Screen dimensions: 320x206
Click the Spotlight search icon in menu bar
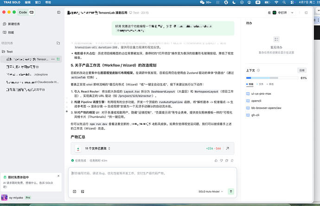click(284, 2)
